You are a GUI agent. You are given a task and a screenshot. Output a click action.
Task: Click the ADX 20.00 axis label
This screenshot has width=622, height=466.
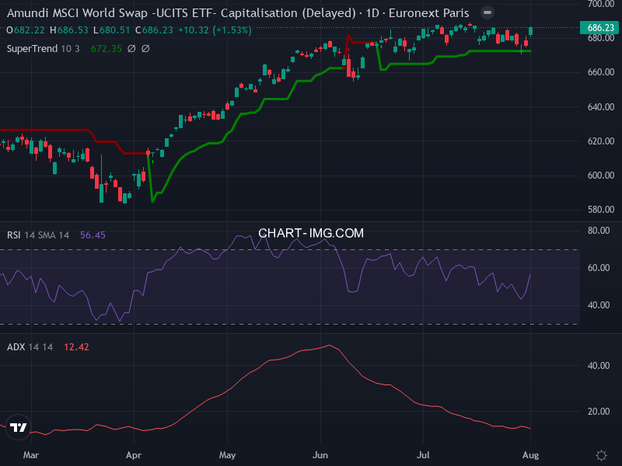click(x=599, y=412)
